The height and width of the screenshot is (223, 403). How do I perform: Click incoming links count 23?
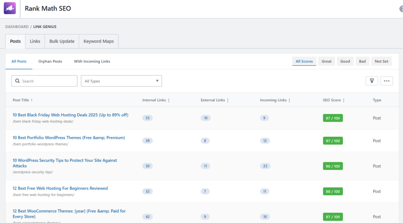point(265,166)
